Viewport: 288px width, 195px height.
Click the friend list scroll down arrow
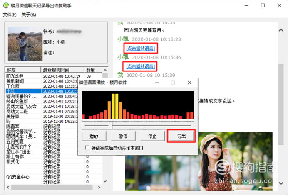click(x=105, y=181)
